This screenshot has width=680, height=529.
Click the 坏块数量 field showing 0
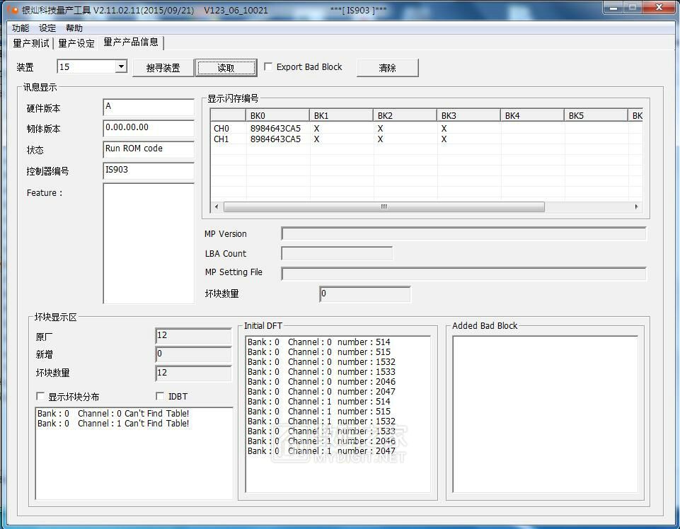364,294
